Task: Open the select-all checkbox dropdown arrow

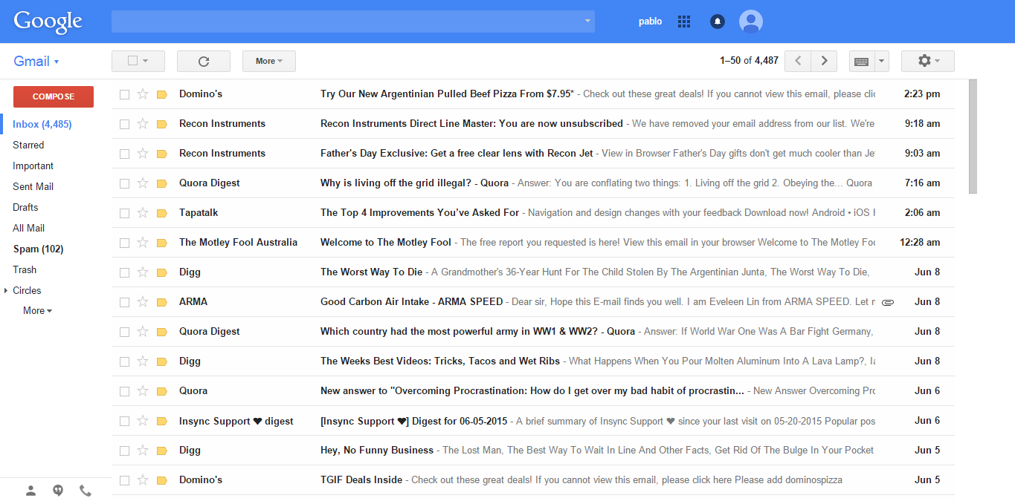Action: (x=147, y=61)
